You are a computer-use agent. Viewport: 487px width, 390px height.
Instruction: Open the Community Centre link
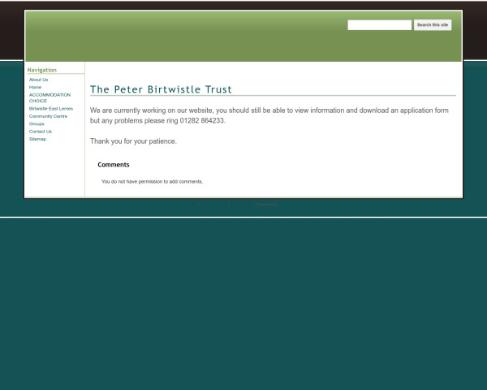48,116
